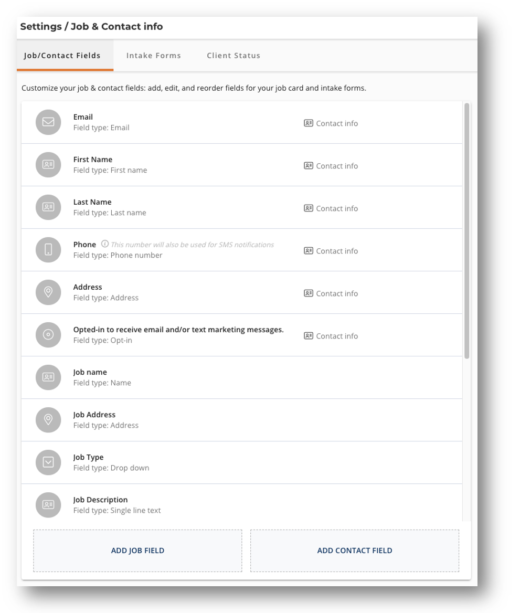This screenshot has width=520, height=613.
Task: Click the Phone field mobile device icon
Action: pyautogui.click(x=48, y=250)
